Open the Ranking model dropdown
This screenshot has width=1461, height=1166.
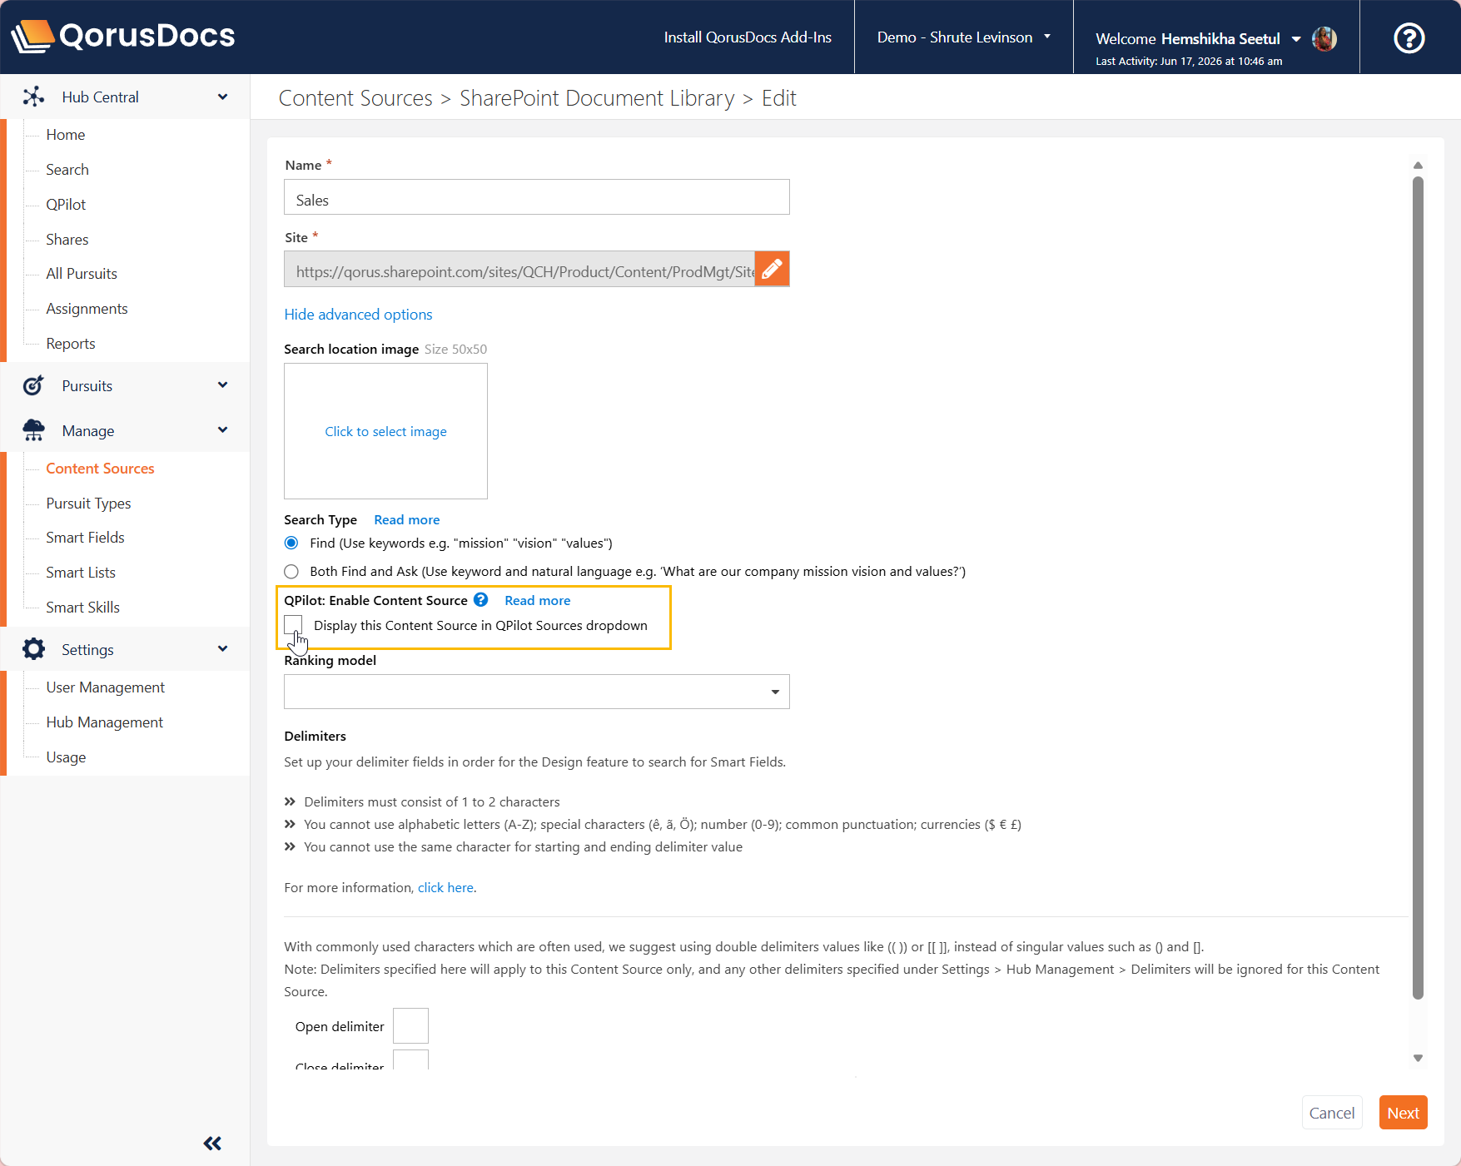tap(536, 692)
